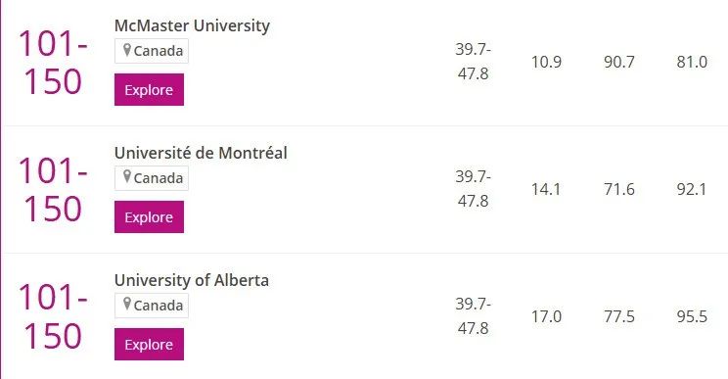Select the Canada tag under McMaster University
The image size is (728, 379).
click(x=152, y=51)
